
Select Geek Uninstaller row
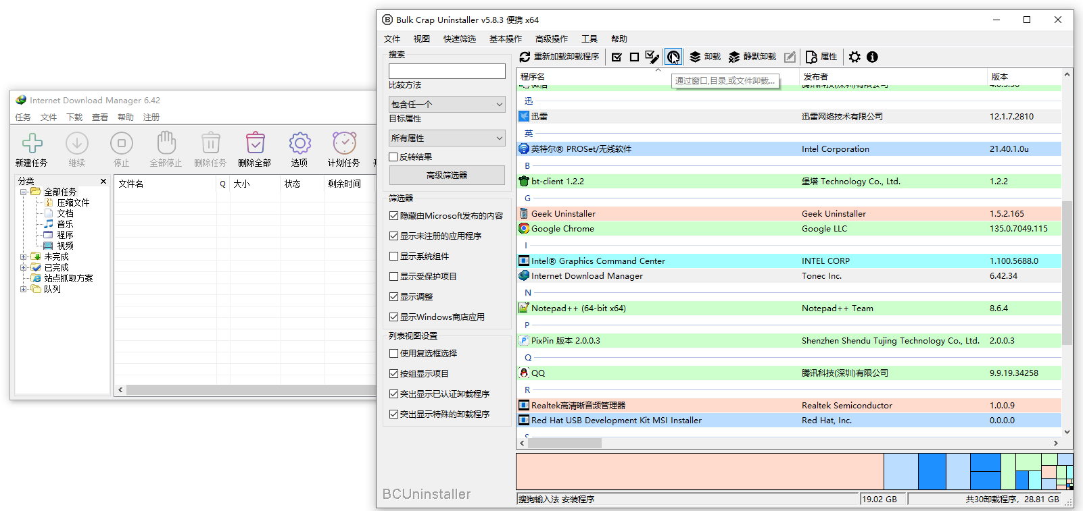pyautogui.click(x=789, y=213)
